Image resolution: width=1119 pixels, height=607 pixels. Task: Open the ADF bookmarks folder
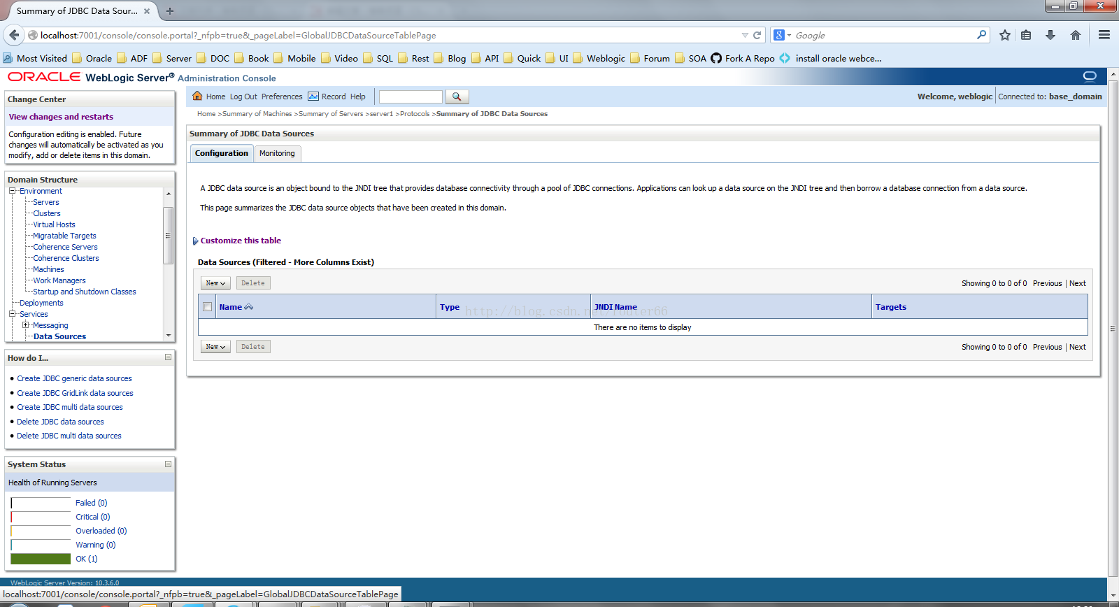tap(132, 59)
